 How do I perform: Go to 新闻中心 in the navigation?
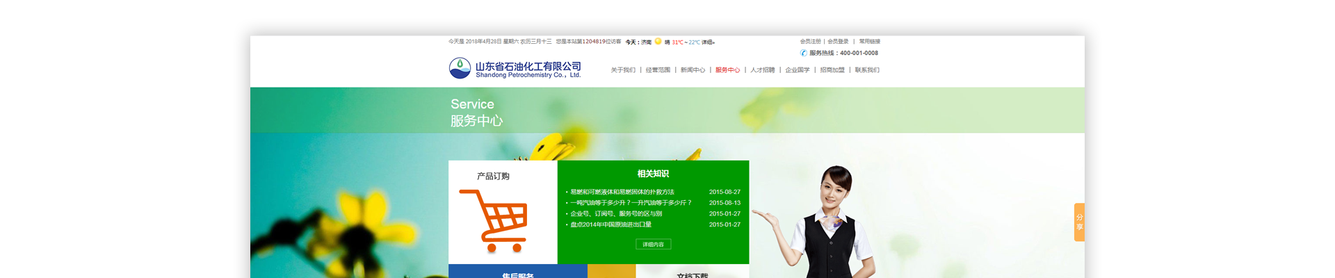coord(693,70)
